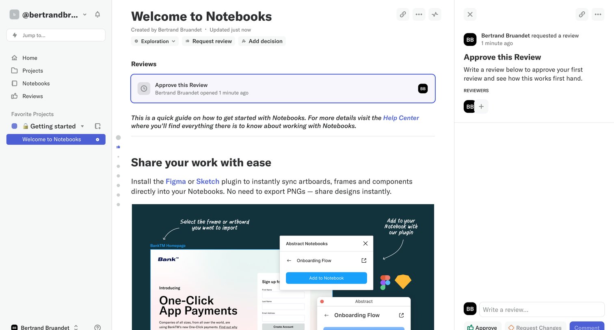Open the Exploration status dropdown
614x330 pixels.
[155, 41]
